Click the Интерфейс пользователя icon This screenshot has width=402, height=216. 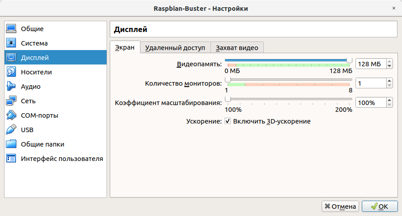coord(11,158)
